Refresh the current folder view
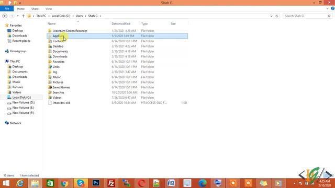The height and width of the screenshot is (188, 335). pyautogui.click(x=277, y=16)
